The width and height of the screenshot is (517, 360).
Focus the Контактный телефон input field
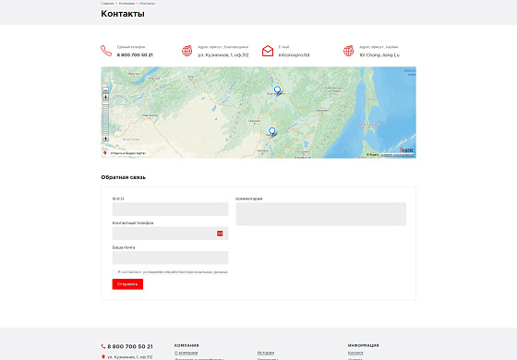(170, 234)
